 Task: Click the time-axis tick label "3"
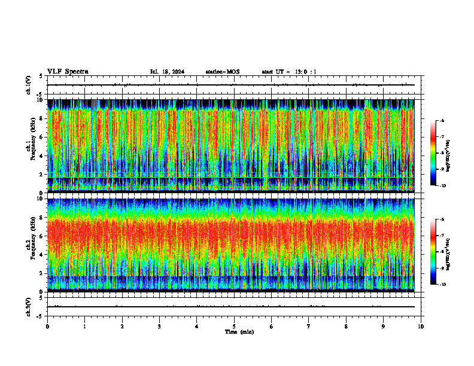(159, 327)
